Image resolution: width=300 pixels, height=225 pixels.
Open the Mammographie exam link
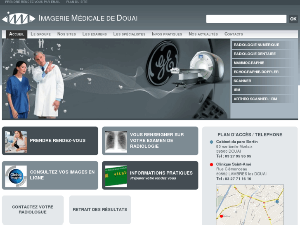(x=249, y=63)
